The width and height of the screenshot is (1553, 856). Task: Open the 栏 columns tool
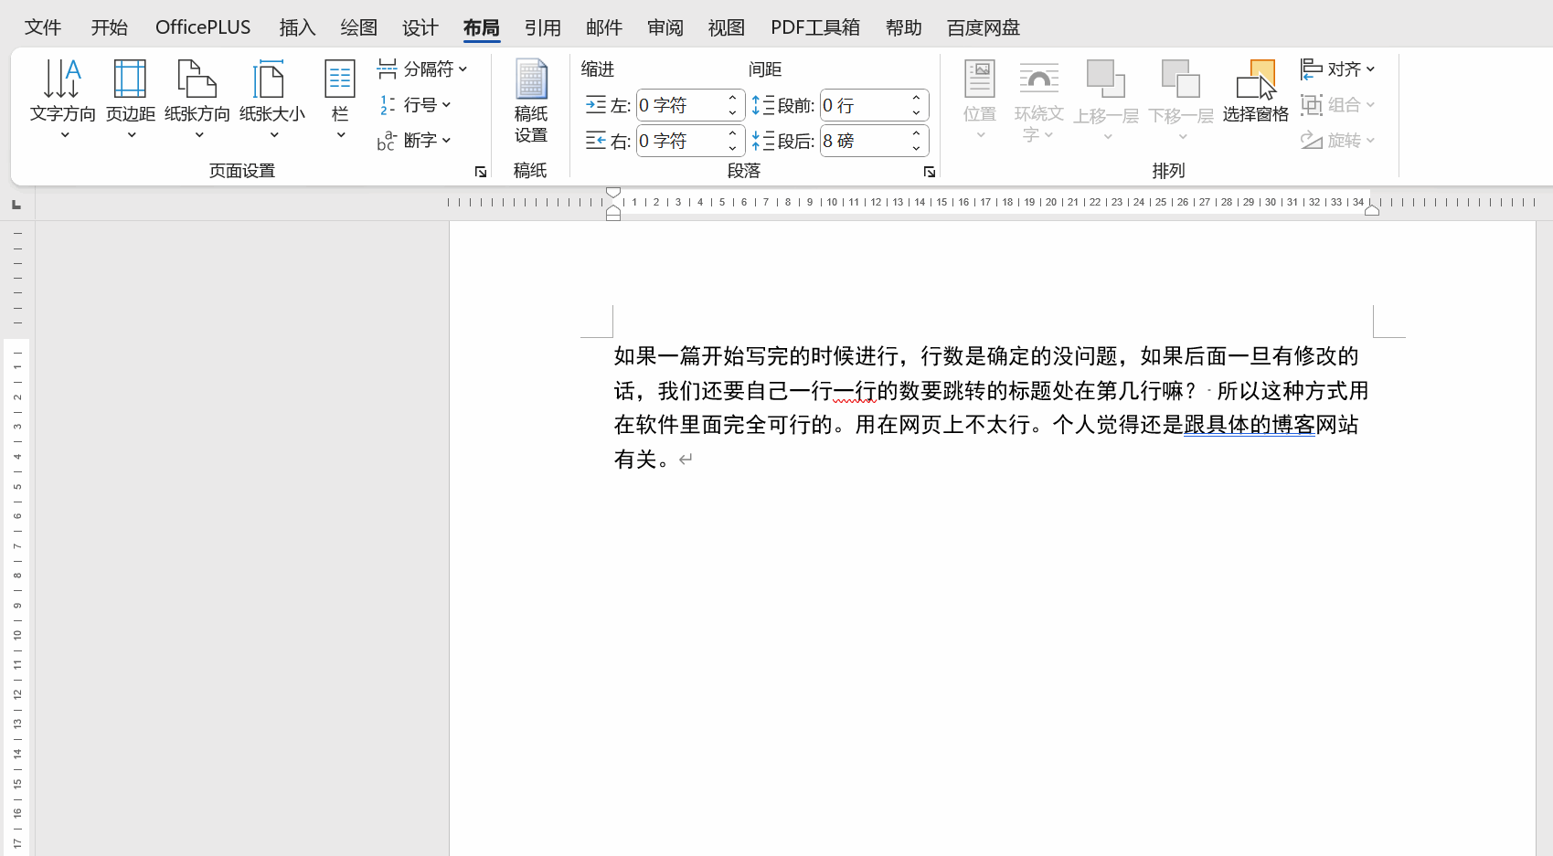(340, 99)
